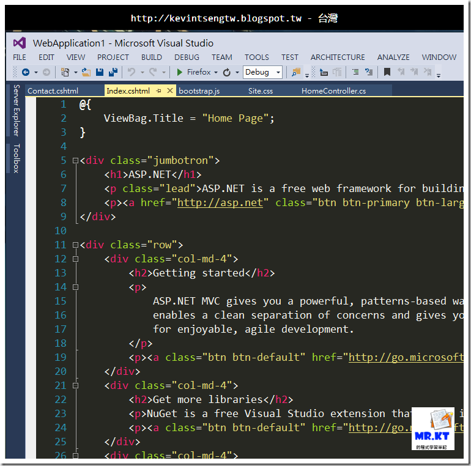Click the go.microsoft link on line 19
The image size is (471, 466).
[406, 357]
